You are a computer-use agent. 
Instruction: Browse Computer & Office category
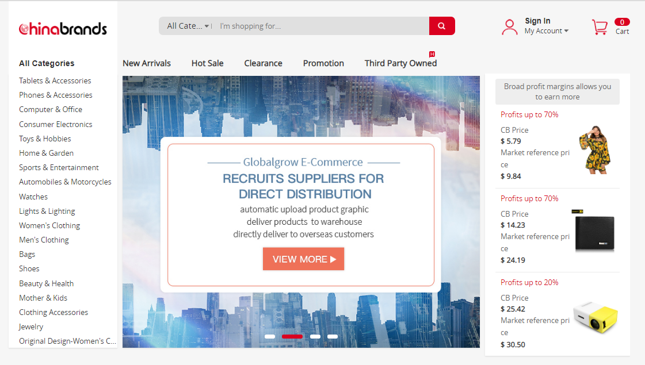tap(51, 109)
